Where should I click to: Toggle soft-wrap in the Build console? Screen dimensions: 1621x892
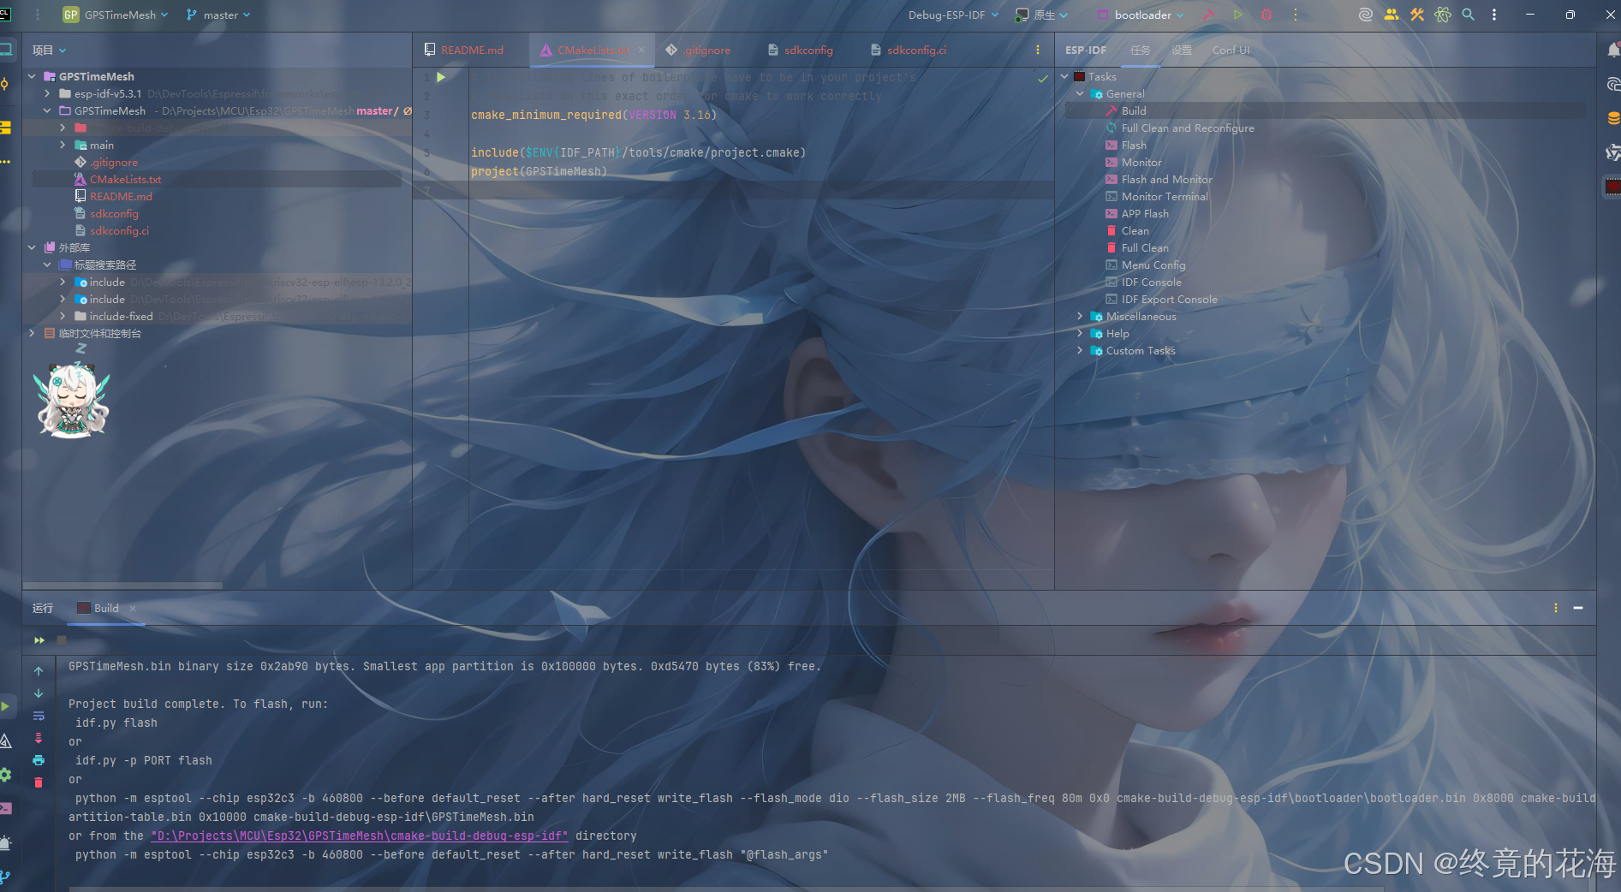[39, 716]
